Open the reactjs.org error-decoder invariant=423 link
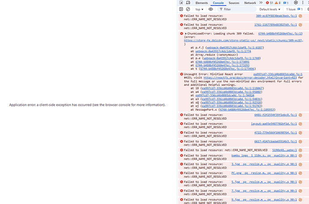 [x=250, y=78]
